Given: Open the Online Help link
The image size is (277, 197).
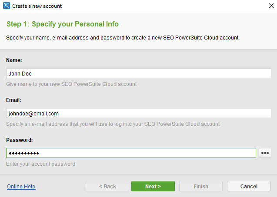Looking at the screenshot, I should point(21,187).
